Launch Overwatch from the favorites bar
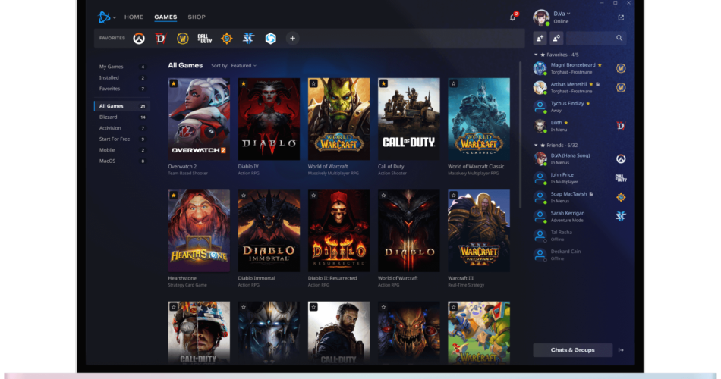The width and height of the screenshot is (721, 379). click(139, 38)
